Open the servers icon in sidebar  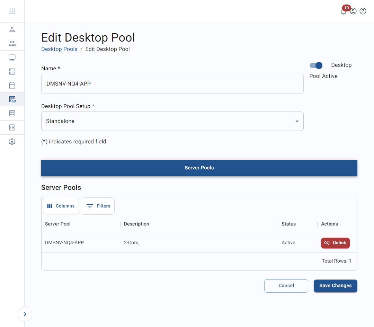point(12,72)
